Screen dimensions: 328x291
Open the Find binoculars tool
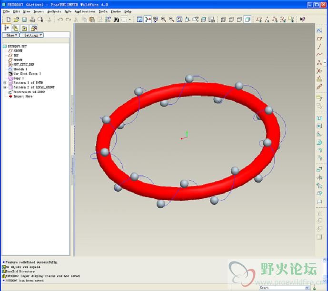116,19
